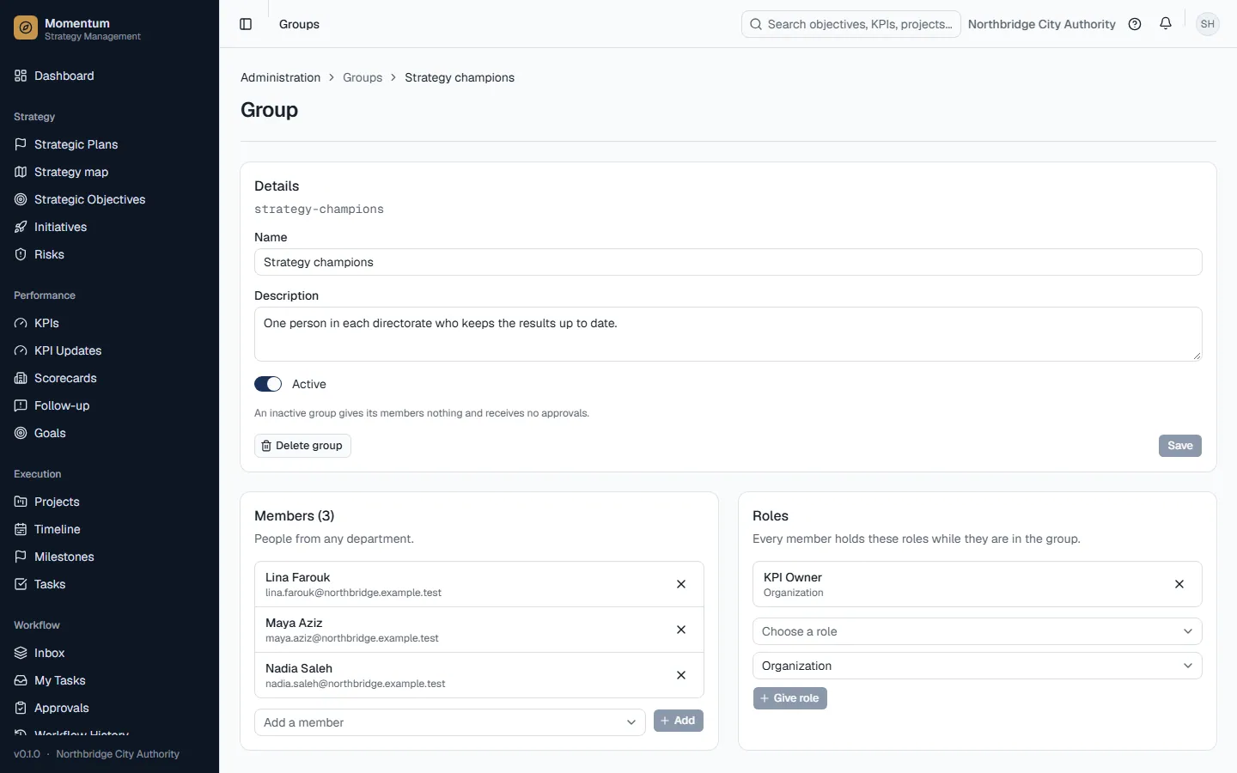Go to Administration breadcrumb

(x=280, y=77)
